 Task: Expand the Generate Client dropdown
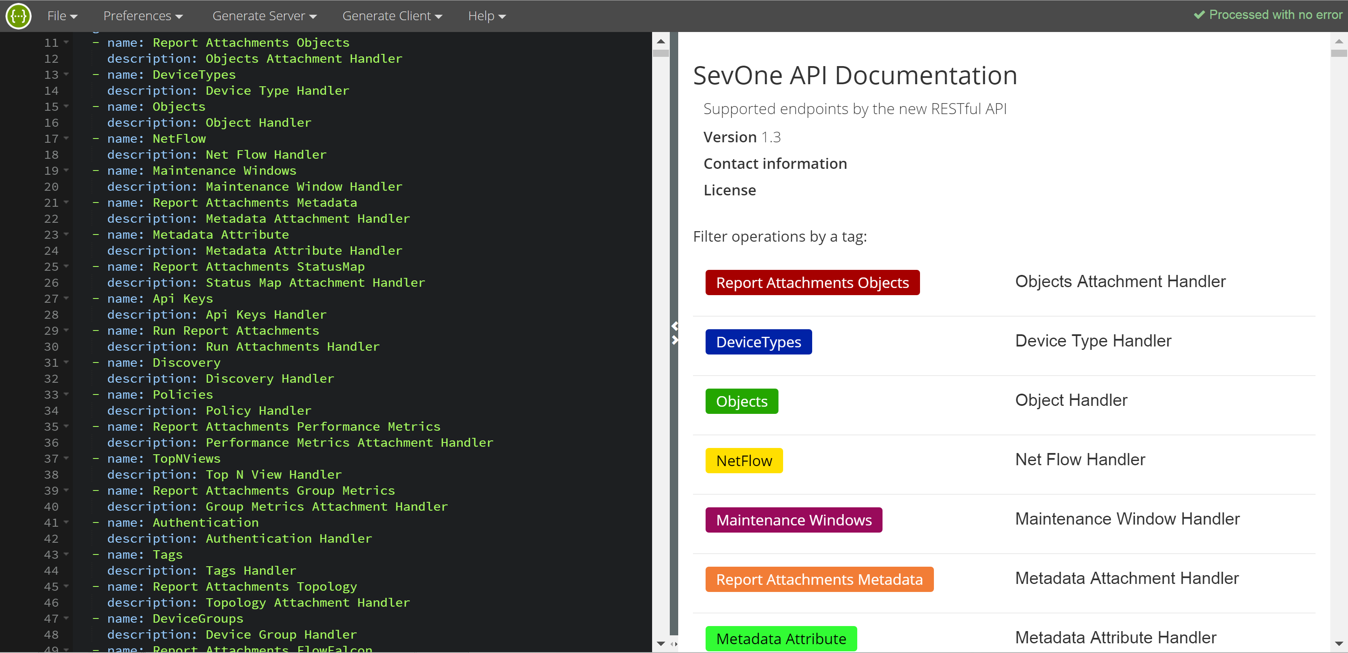392,16
